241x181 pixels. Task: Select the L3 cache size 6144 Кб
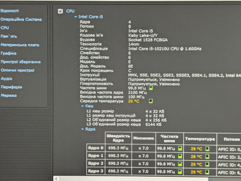(153, 125)
